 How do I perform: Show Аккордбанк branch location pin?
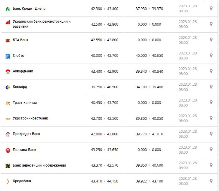click(211, 71)
